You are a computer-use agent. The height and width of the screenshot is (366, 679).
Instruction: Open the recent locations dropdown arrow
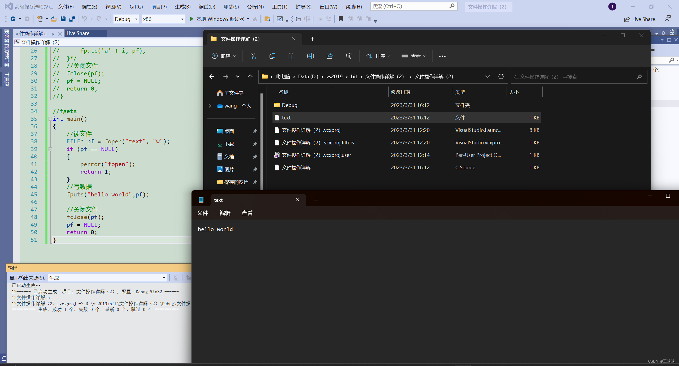[x=238, y=77]
